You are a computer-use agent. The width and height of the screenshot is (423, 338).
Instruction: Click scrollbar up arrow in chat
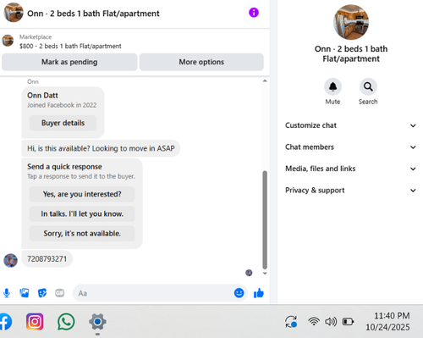265,81
